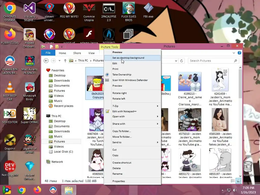Click the File Explorer taskbar button
The height and width of the screenshot is (195, 260).
(x=69, y=190)
